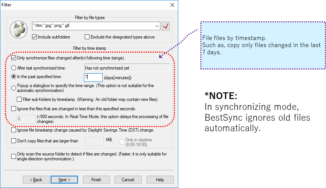
Task: Click the disabled seconds field showing 0
Action: click(26, 119)
